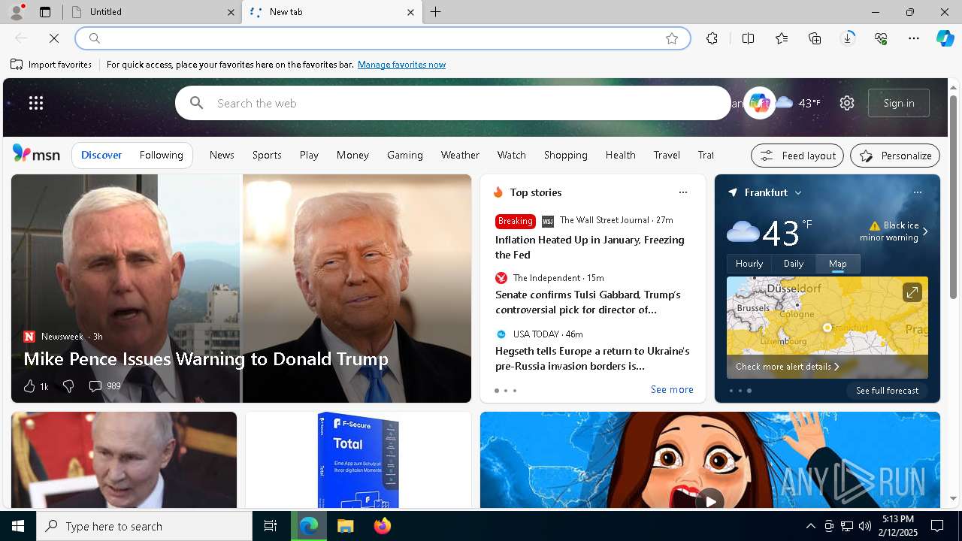
Task: Open the Sports category
Action: (267, 156)
